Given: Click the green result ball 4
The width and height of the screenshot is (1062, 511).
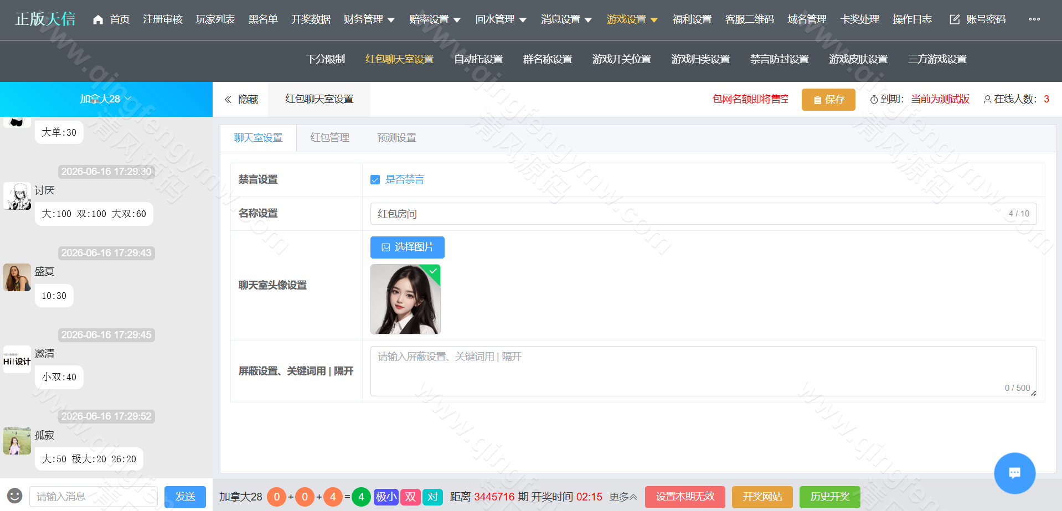Looking at the screenshot, I should coord(361,497).
